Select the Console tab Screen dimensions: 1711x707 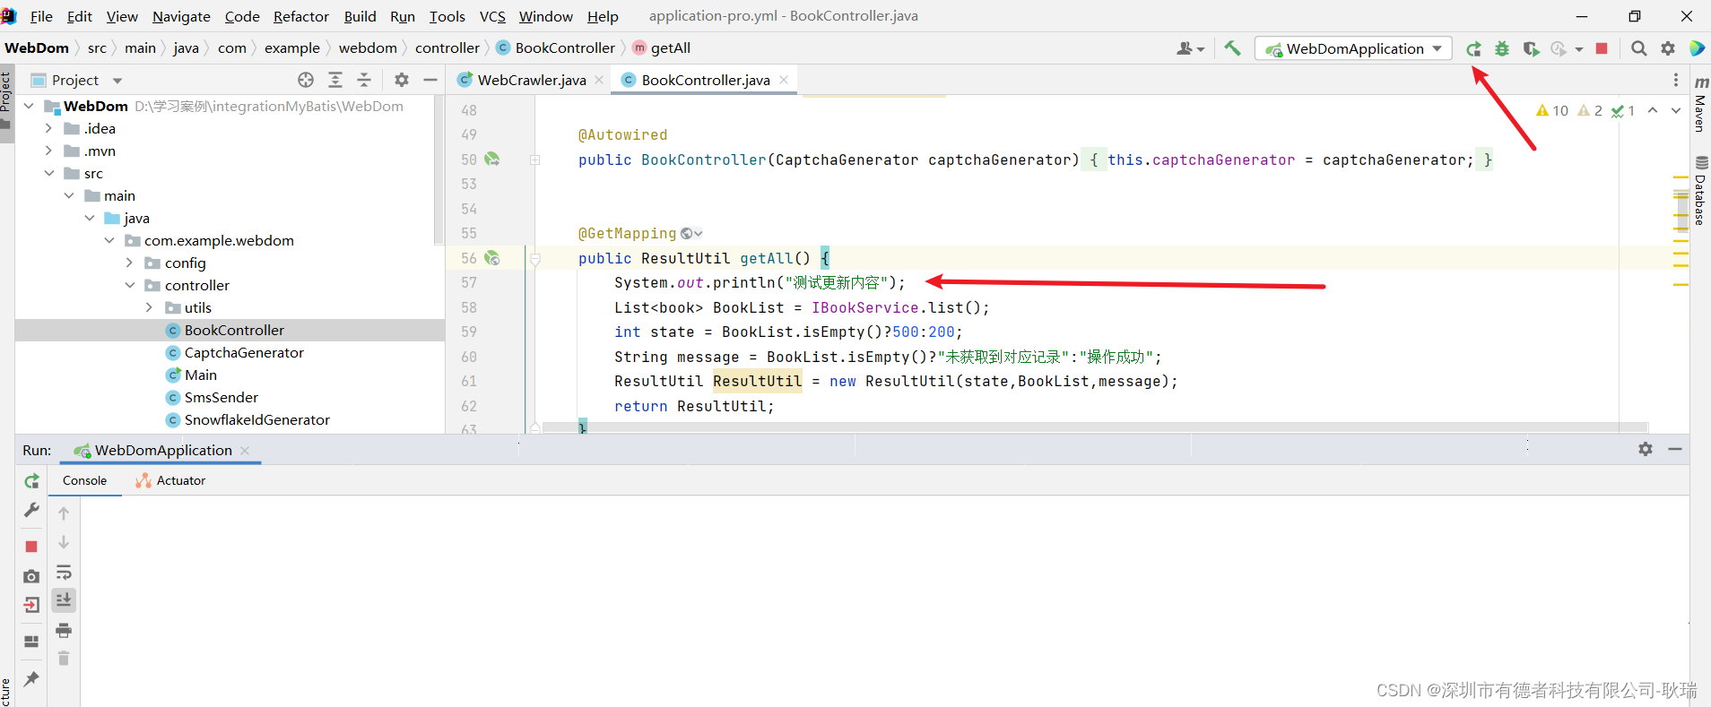point(85,480)
